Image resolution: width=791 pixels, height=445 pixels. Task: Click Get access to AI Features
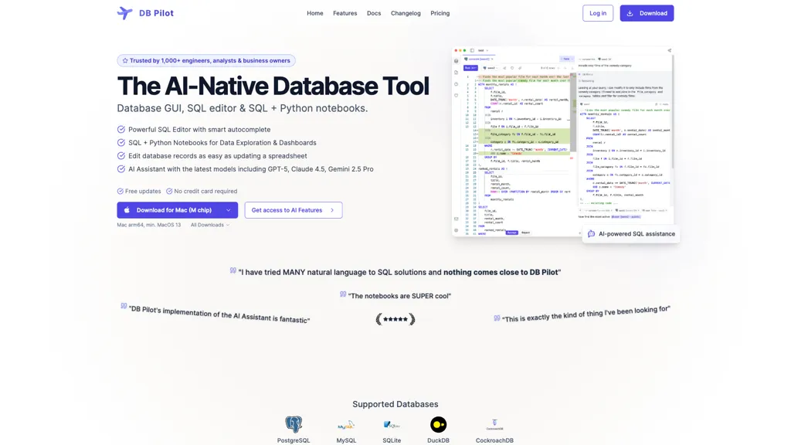click(x=294, y=209)
